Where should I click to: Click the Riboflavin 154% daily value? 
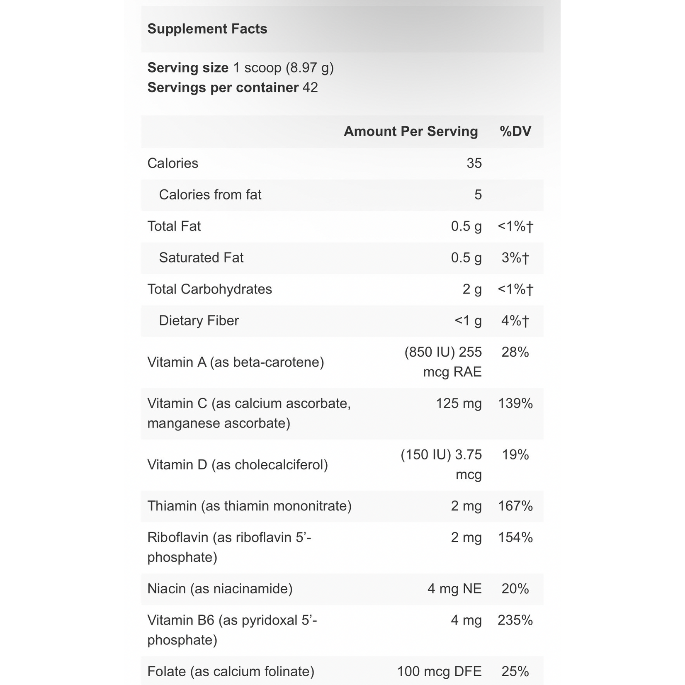click(x=515, y=538)
